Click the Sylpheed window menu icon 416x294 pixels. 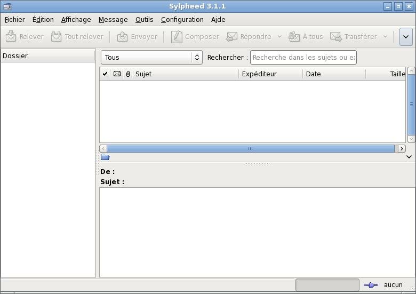click(7, 6)
